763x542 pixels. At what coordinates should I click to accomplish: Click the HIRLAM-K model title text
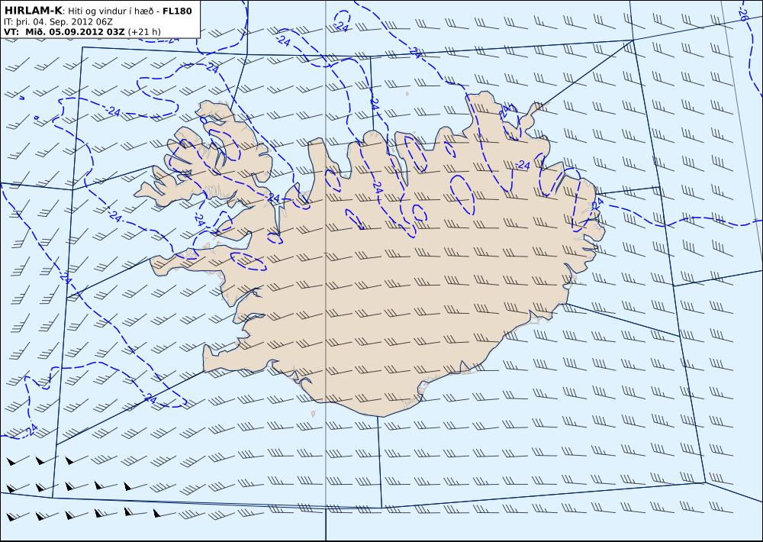[33, 11]
